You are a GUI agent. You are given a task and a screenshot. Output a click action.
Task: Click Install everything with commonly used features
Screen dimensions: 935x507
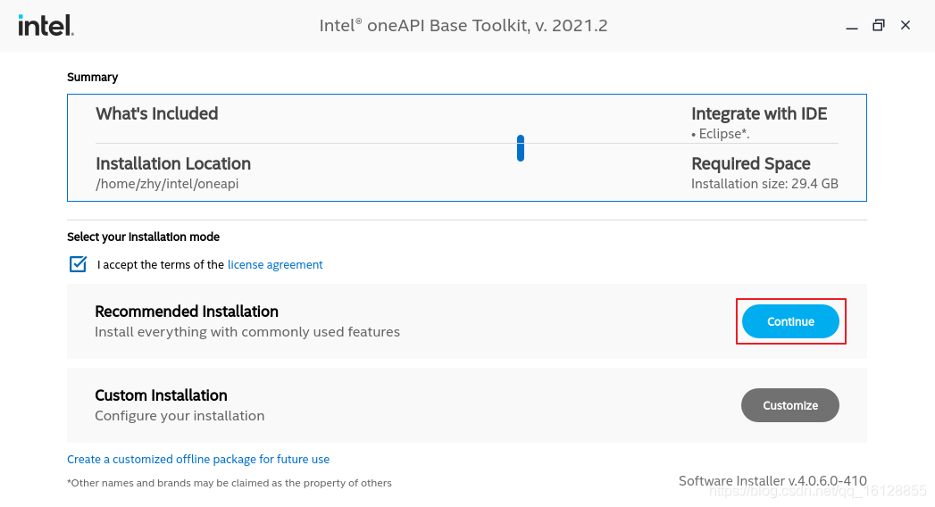tap(247, 332)
